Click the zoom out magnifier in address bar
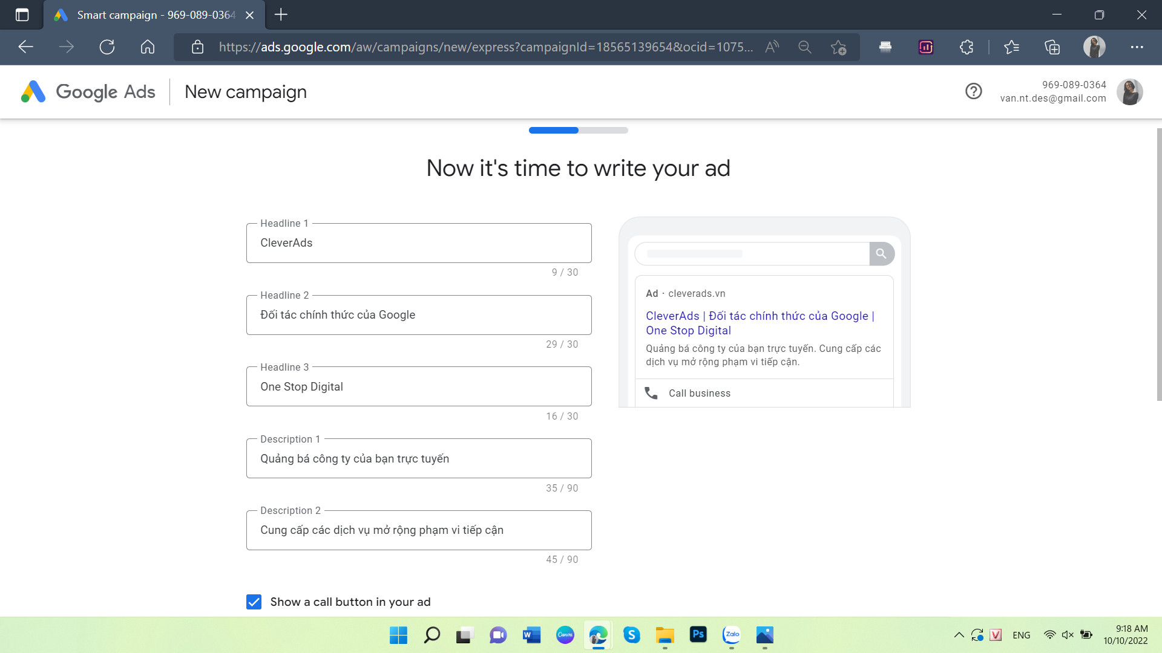This screenshot has height=653, width=1162. pos(804,47)
